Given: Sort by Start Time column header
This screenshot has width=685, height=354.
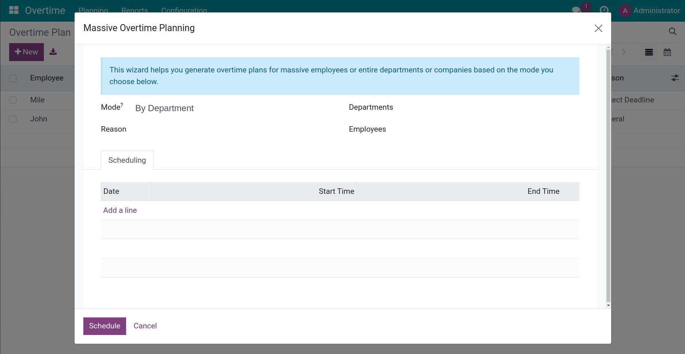Looking at the screenshot, I should pos(254,191).
